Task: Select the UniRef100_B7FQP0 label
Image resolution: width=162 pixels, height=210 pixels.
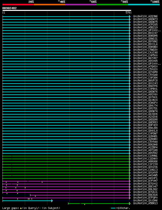Action: click(145, 198)
